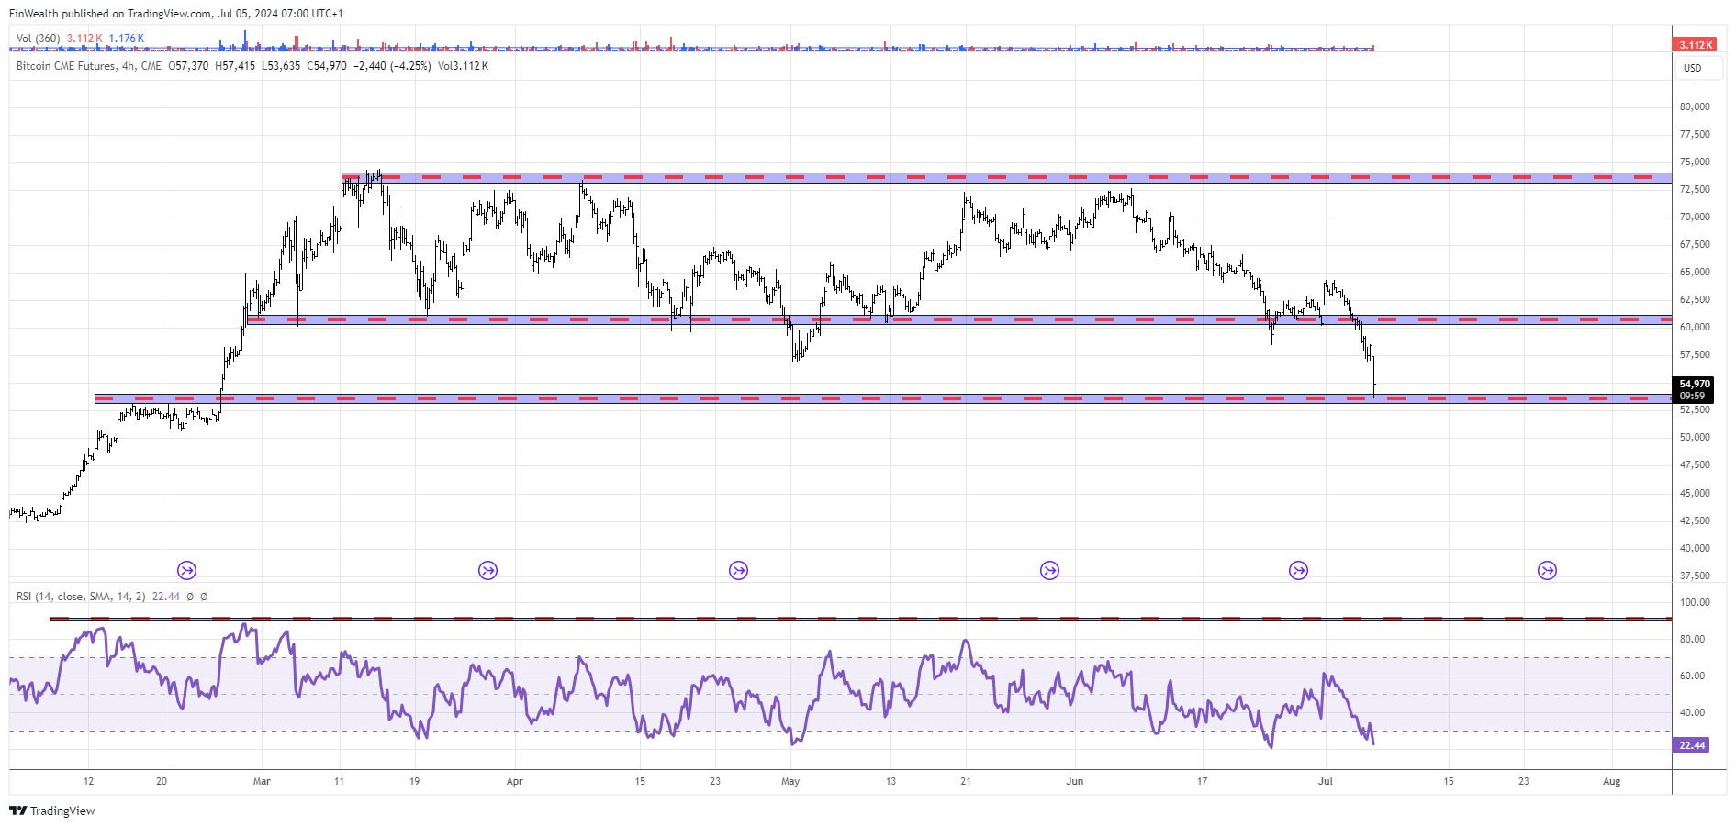Click the 60,000 price axis label
Image resolution: width=1736 pixels, height=827 pixels.
[1695, 327]
